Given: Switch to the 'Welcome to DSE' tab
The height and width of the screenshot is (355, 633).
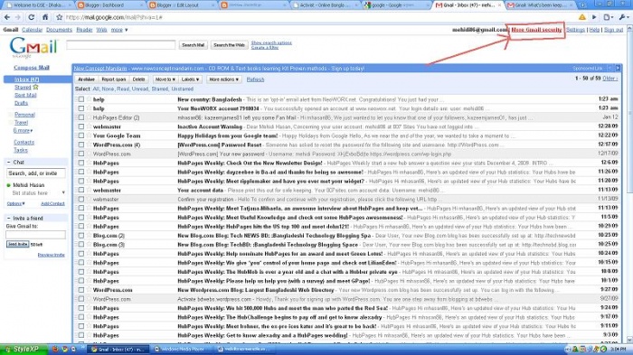Looking at the screenshot, I should pos(38,5).
